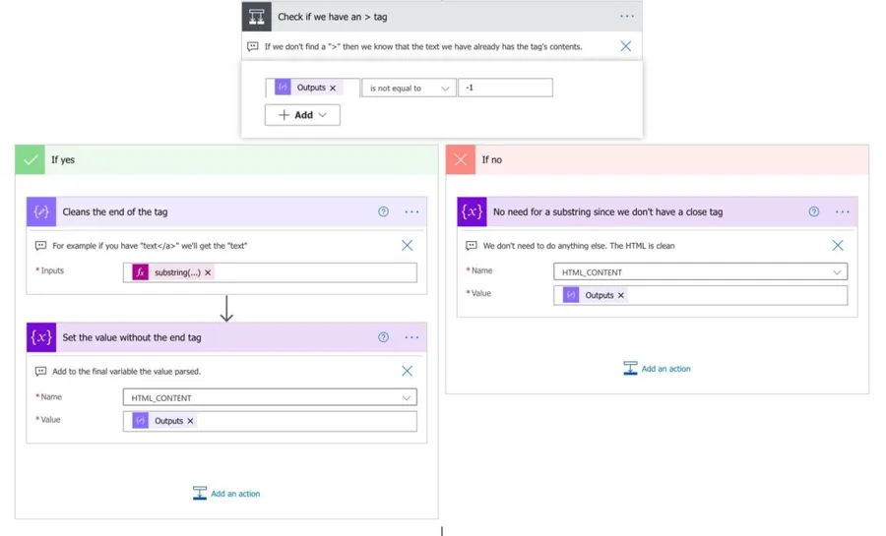Dismiss the comment on the condition card
886x536 pixels.
click(x=625, y=46)
